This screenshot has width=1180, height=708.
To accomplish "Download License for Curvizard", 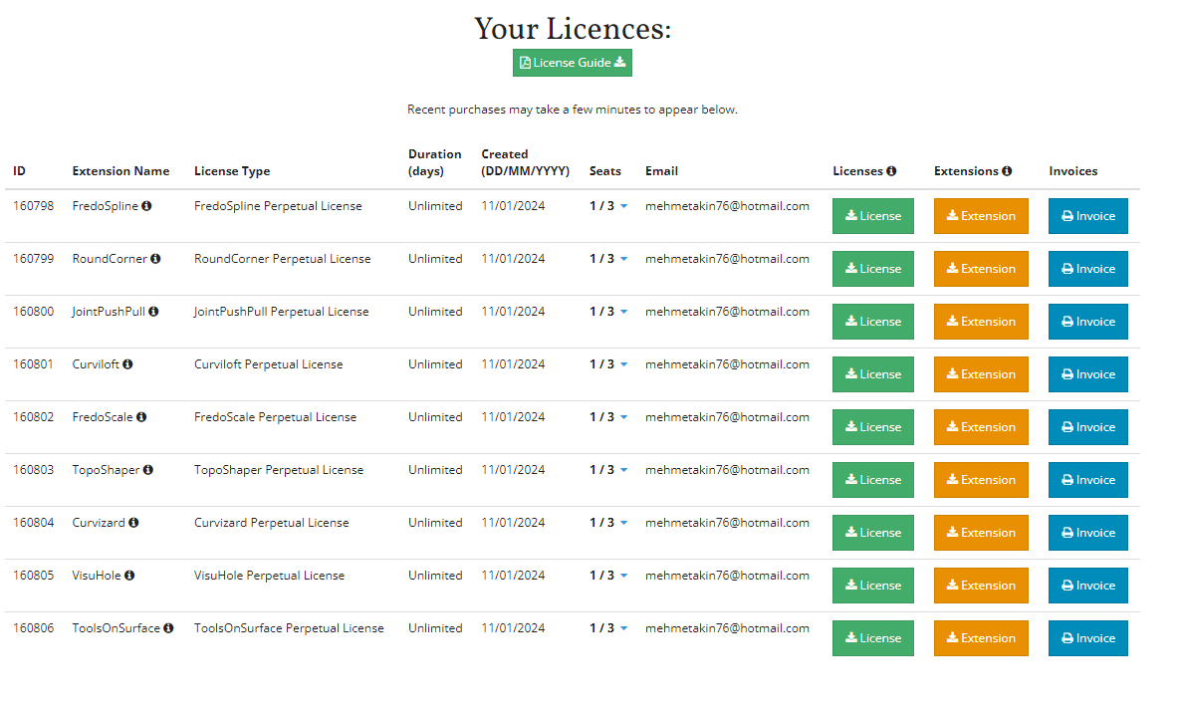I will click(x=873, y=532).
